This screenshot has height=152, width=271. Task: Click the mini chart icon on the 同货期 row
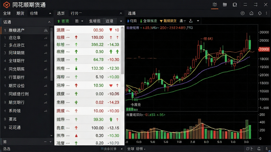46,69
